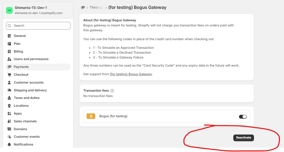The height and width of the screenshot is (152, 284).
Task: Click the General settings store icon
Action: pos(9,36)
